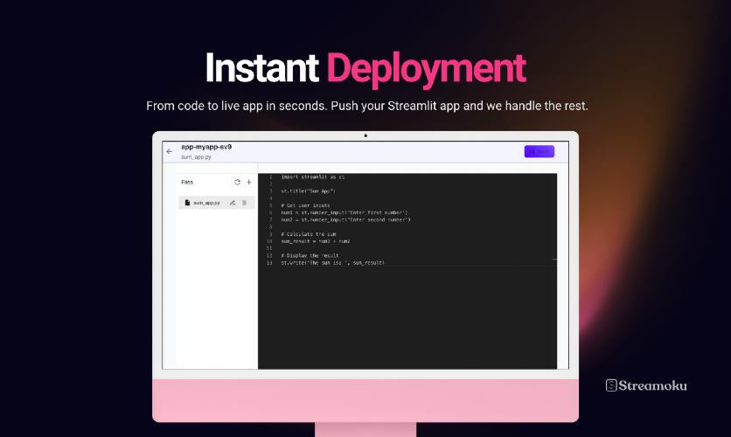Click the sum_result = num1 + num2 line
731x437 pixels.
point(316,241)
